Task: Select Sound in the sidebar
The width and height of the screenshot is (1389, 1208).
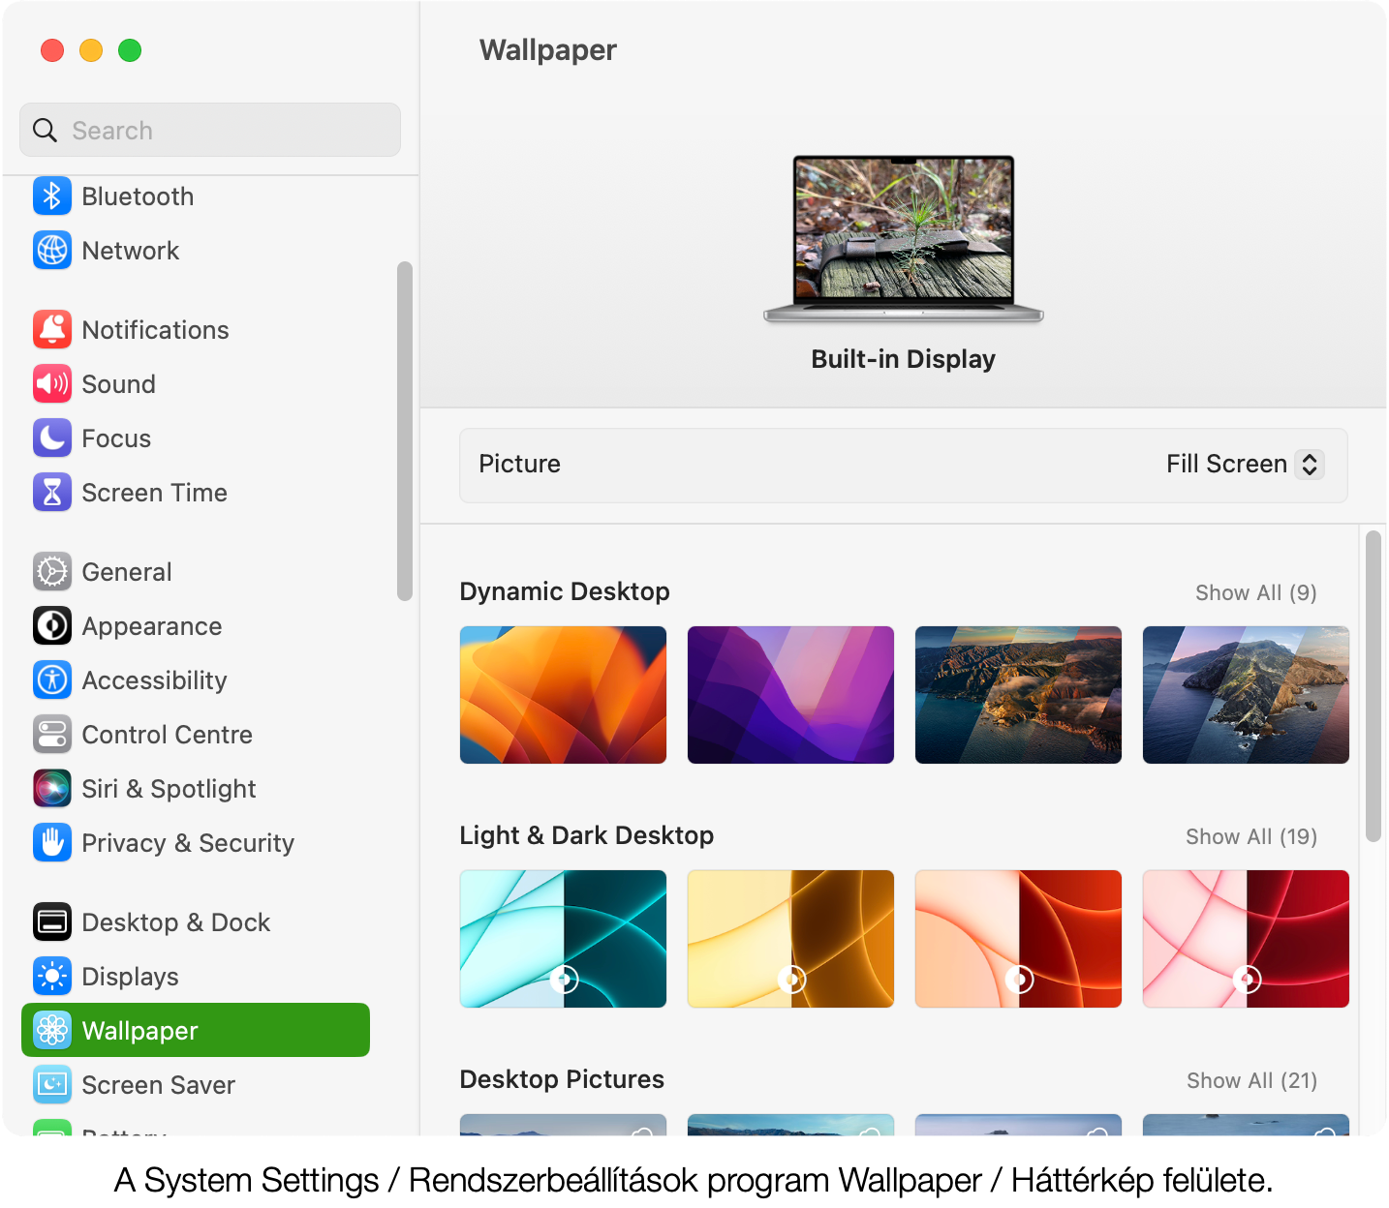Action: (x=118, y=384)
